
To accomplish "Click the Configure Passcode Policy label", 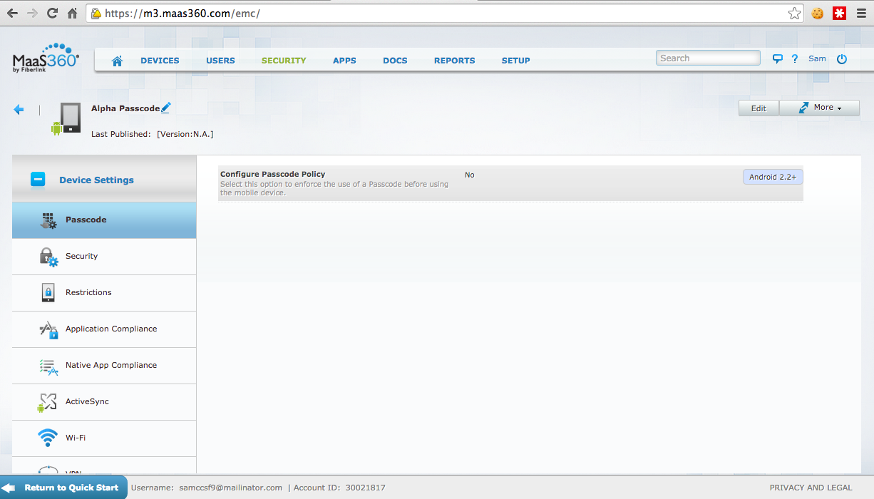I will [272, 174].
